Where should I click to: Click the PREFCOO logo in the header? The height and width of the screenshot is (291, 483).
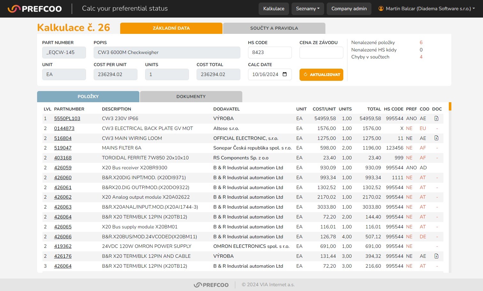pyautogui.click(x=35, y=9)
